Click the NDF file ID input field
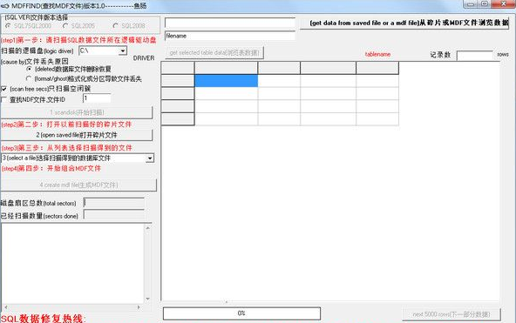The height and width of the screenshot is (323, 516). coord(97,98)
